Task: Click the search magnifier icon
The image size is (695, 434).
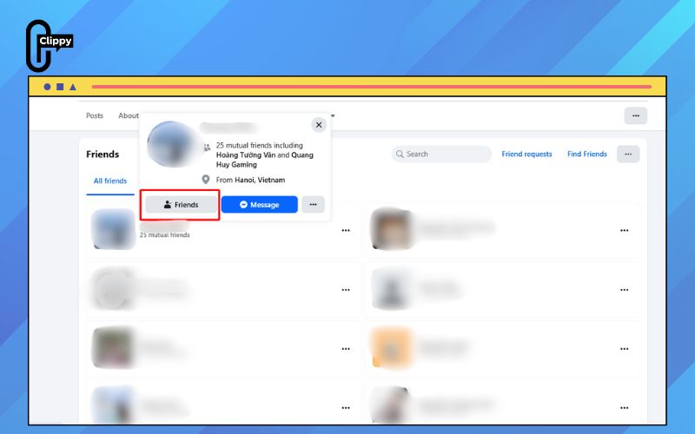Action: pos(400,155)
